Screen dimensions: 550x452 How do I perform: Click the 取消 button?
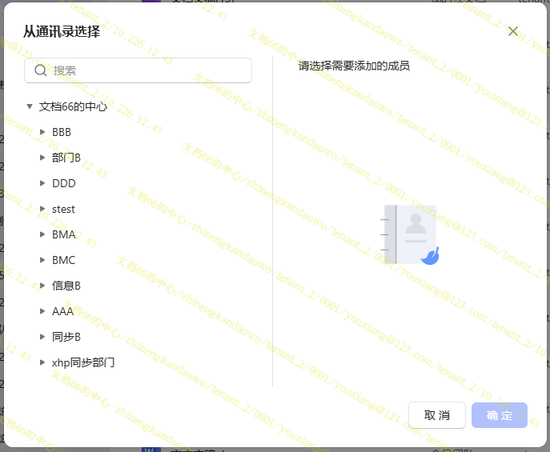click(436, 415)
